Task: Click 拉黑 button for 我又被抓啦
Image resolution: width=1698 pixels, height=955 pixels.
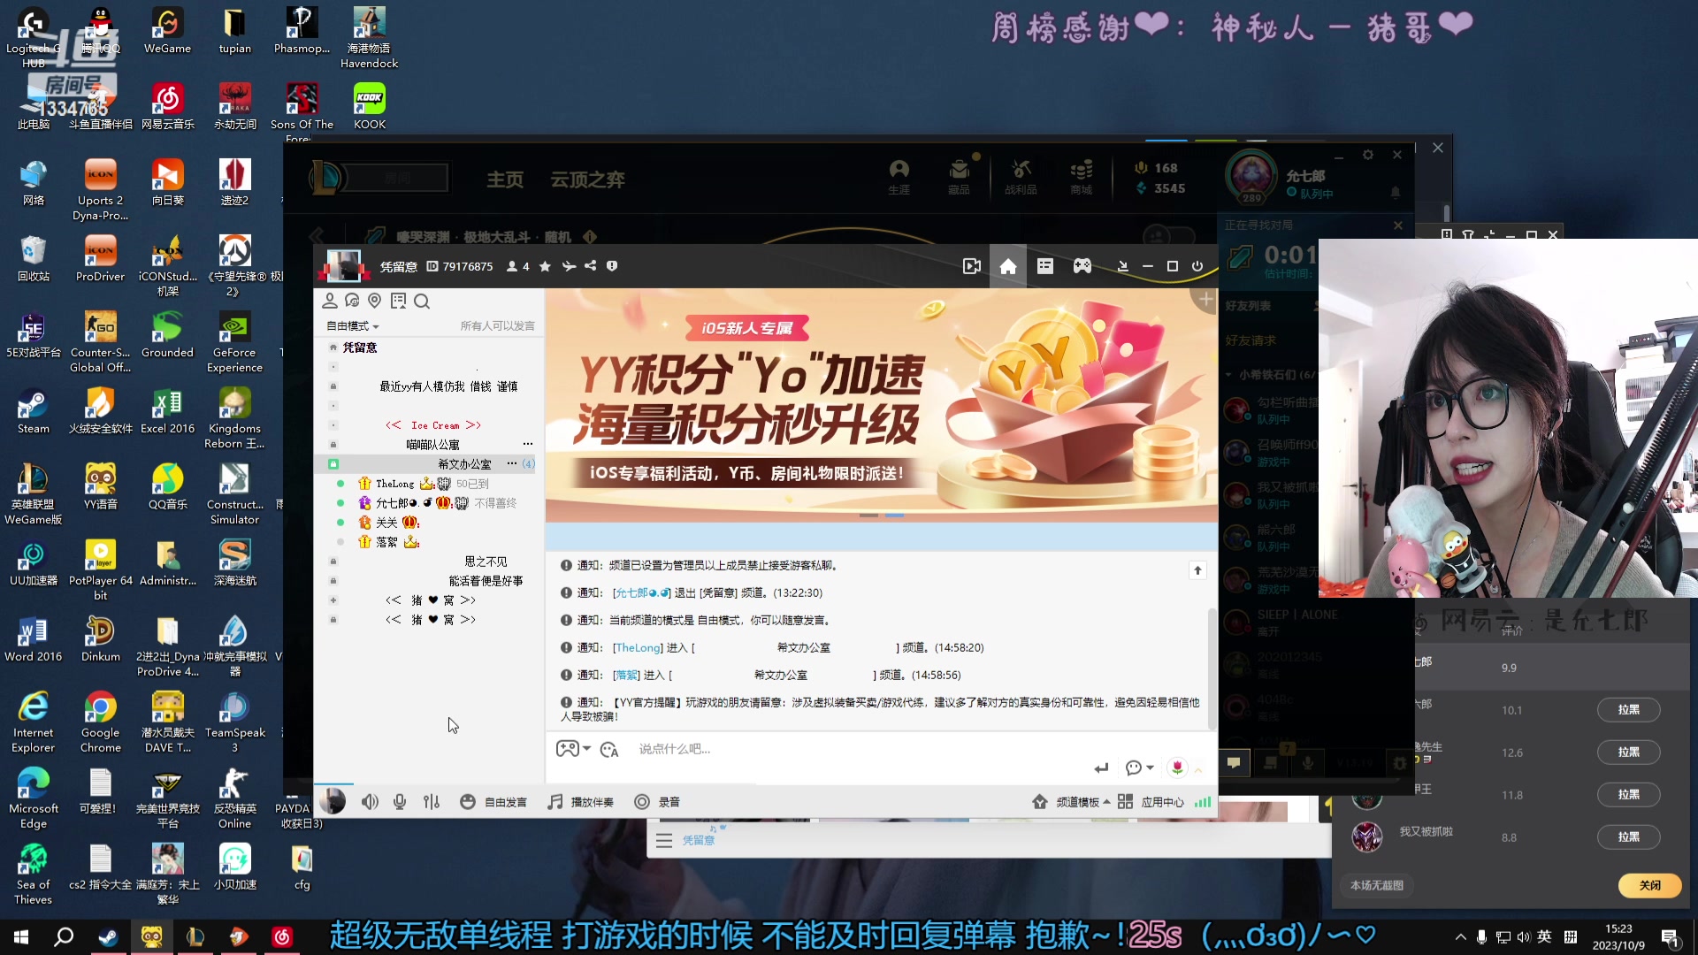Action: 1628,837
